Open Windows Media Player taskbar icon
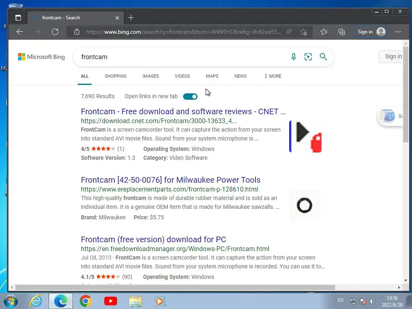Screen dimensions: 412x309 coord(160,301)
